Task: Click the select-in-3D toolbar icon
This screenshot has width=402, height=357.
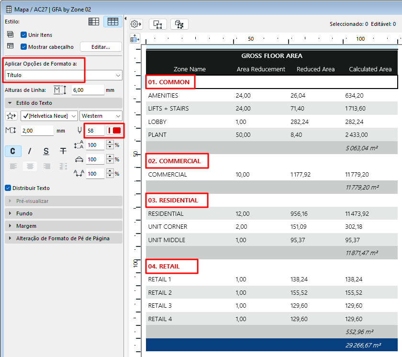Action: pos(179,24)
